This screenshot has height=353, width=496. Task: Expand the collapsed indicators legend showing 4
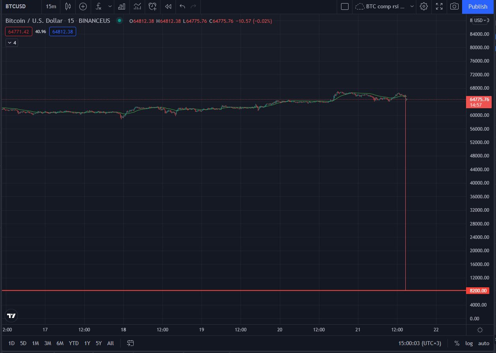[12, 43]
